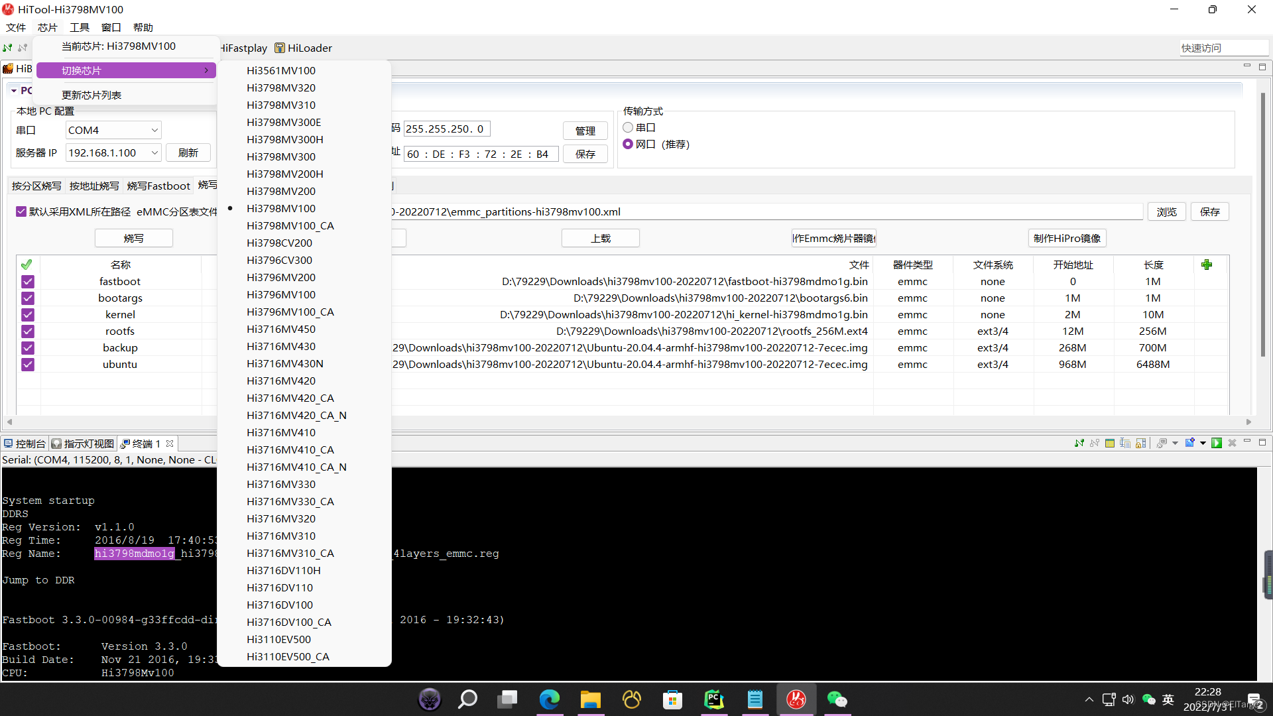Click the terminal connect icon
Screen dimensions: 1273x716
(x=1079, y=443)
